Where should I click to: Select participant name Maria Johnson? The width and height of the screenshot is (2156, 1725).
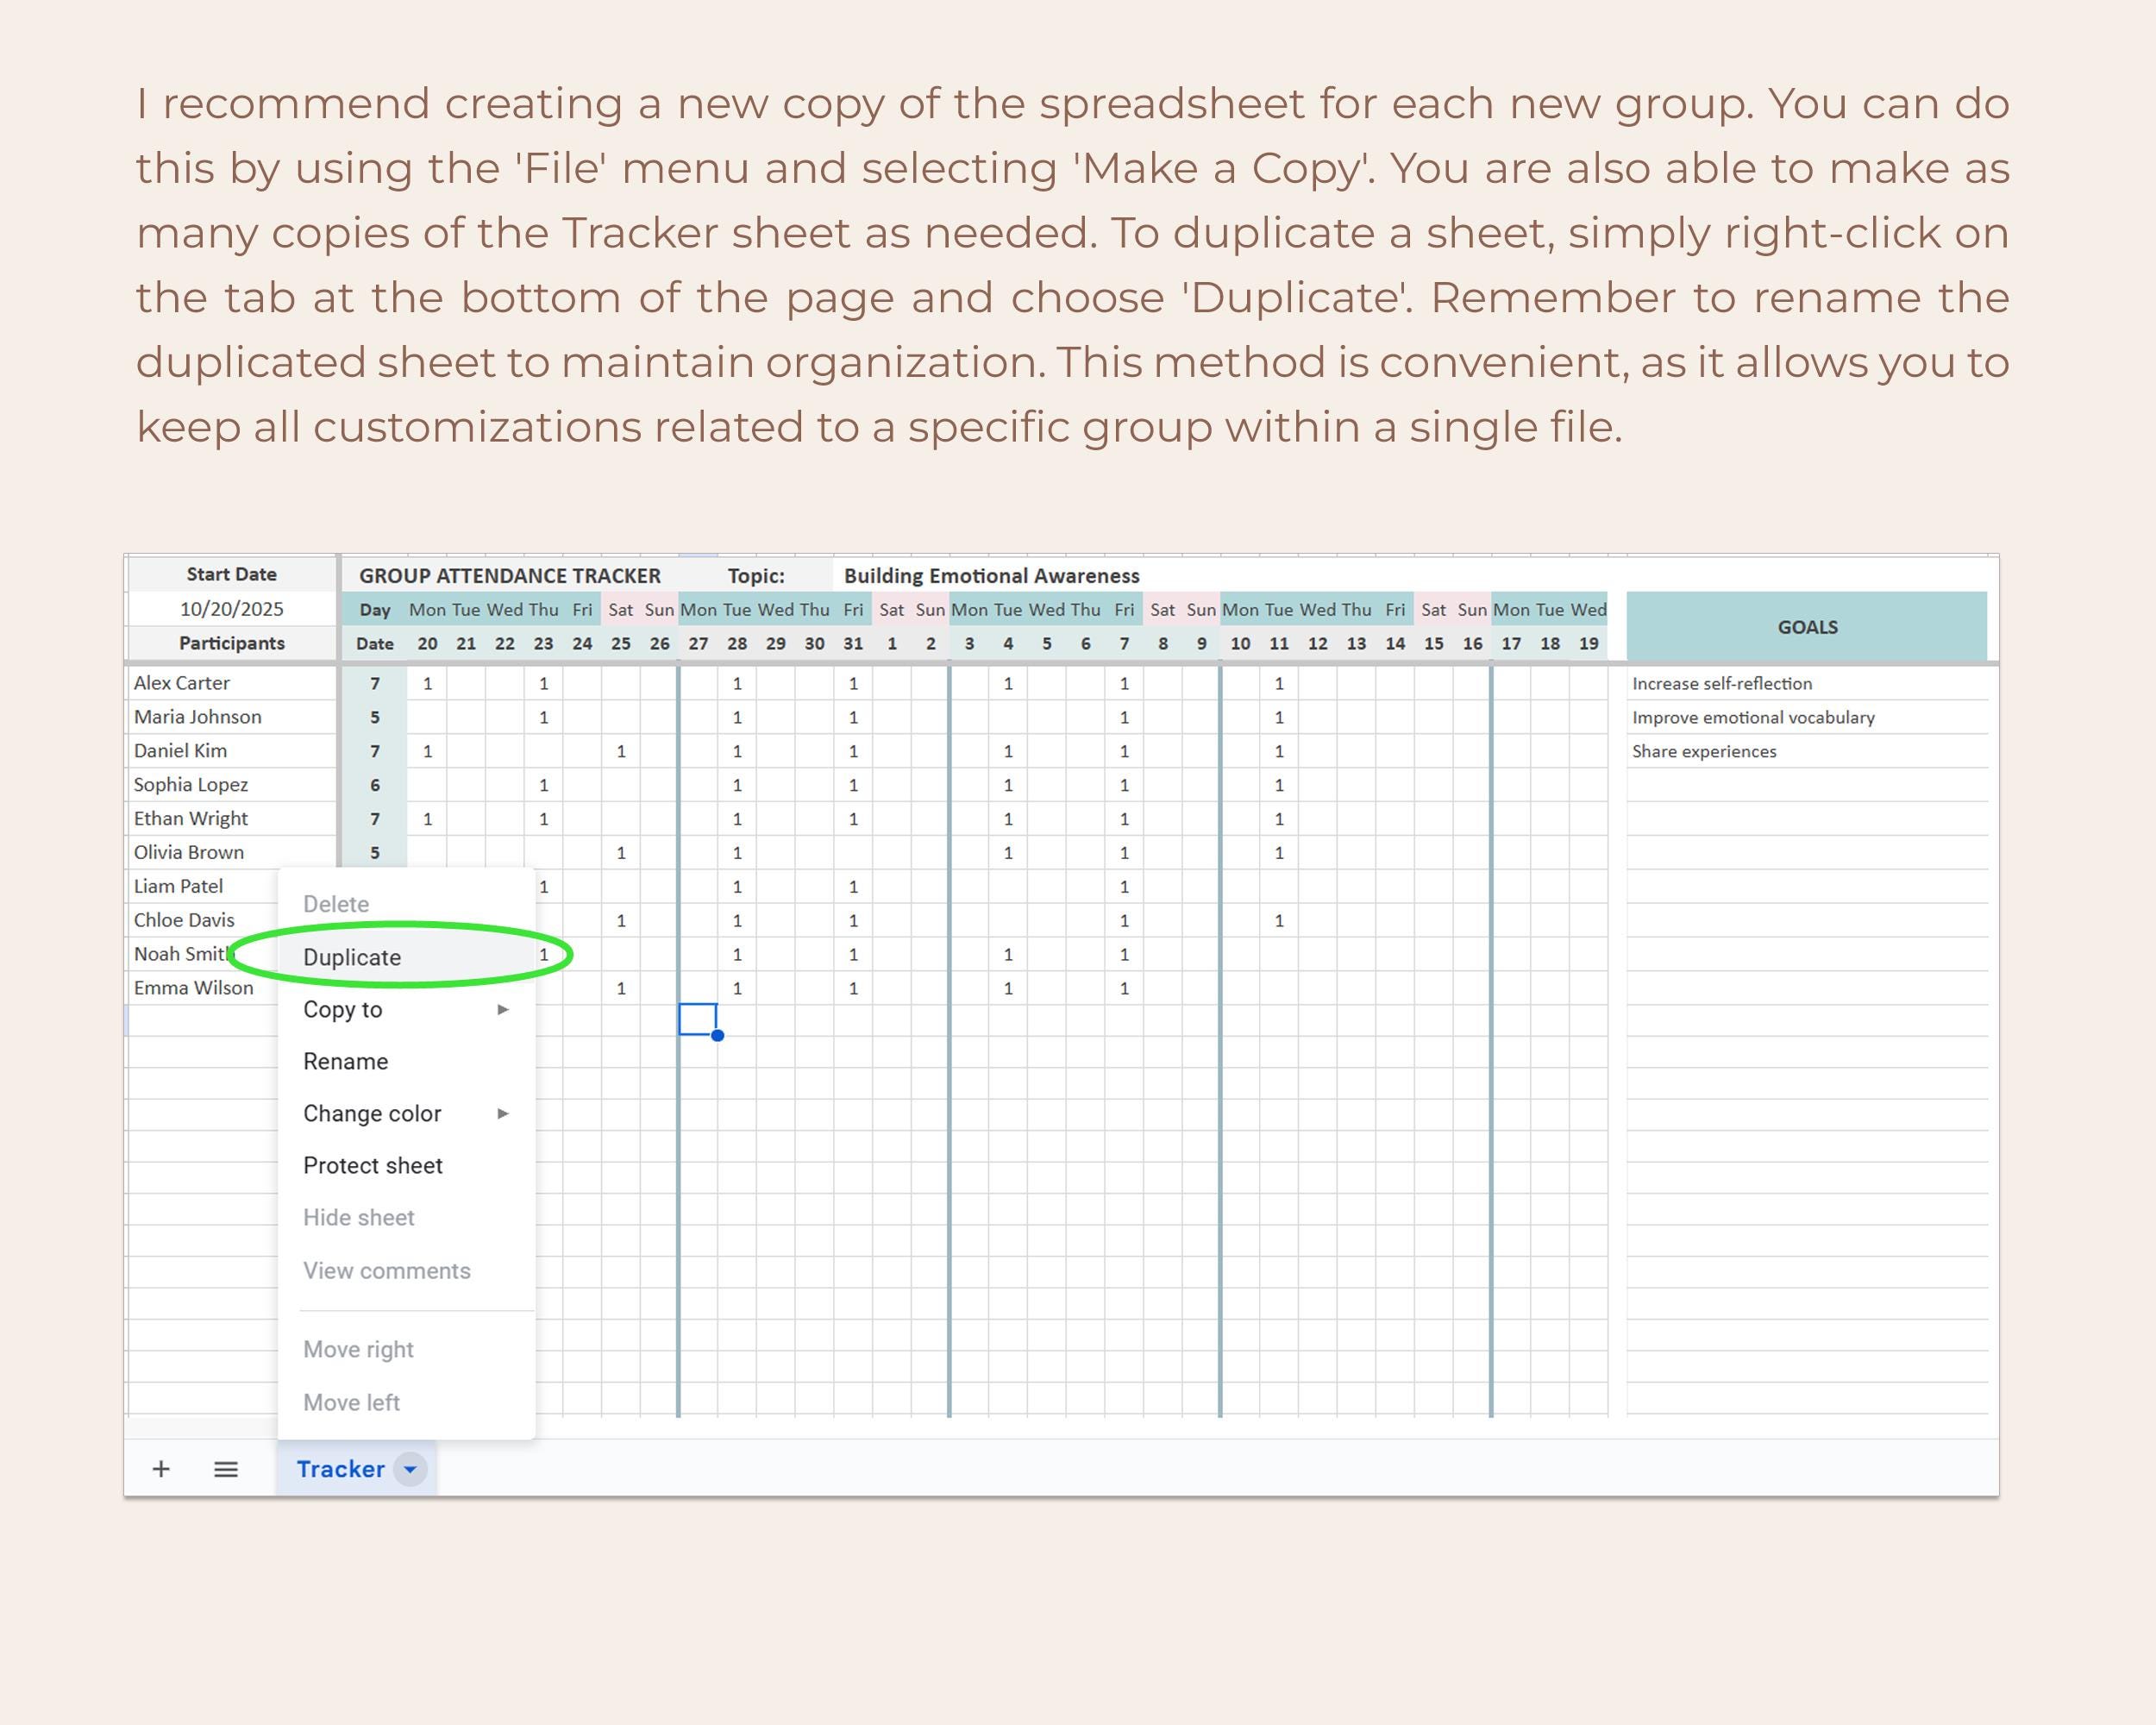(231, 717)
